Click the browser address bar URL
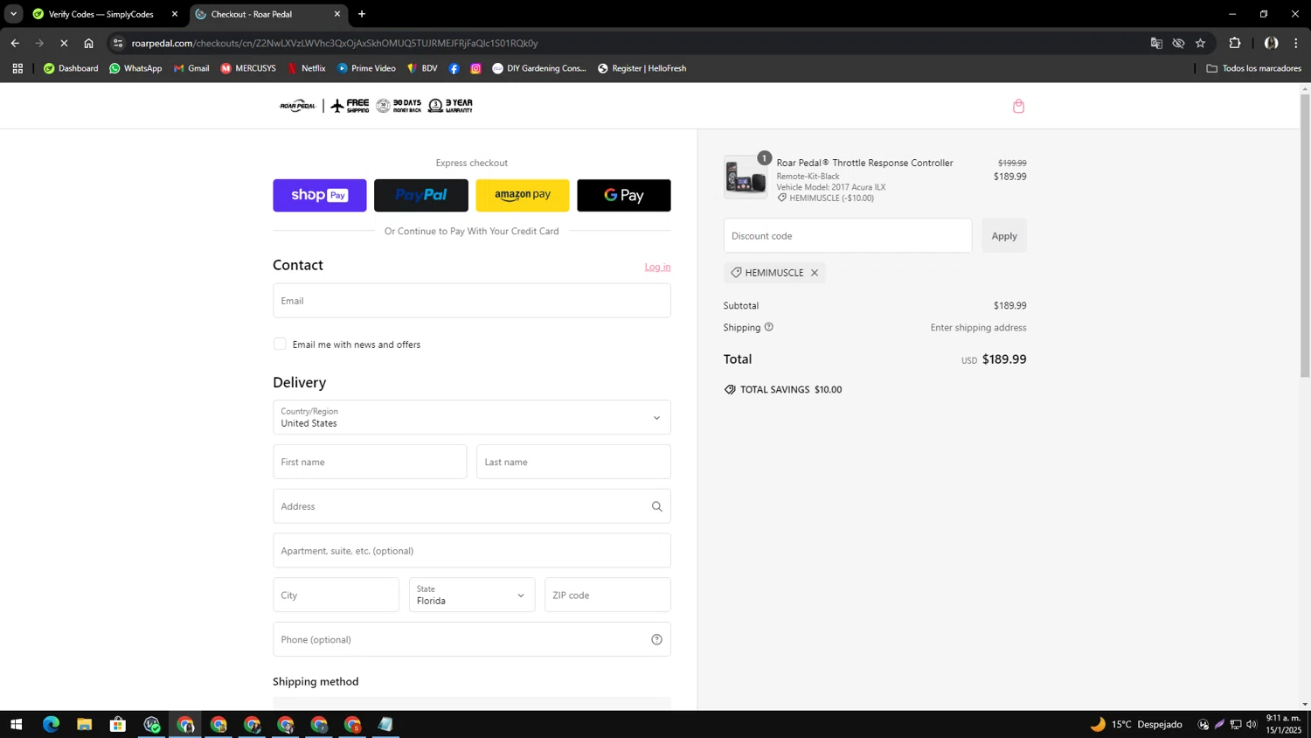Image resolution: width=1311 pixels, height=738 pixels. (335, 43)
